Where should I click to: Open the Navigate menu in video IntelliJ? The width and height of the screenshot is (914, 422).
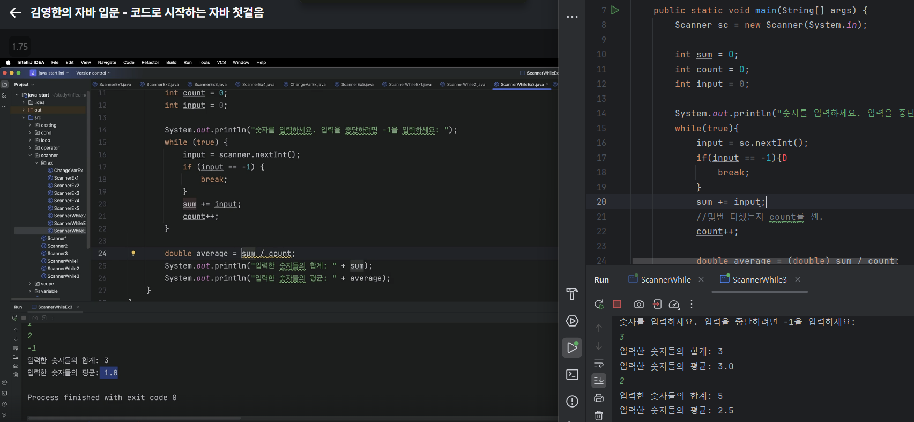click(107, 62)
